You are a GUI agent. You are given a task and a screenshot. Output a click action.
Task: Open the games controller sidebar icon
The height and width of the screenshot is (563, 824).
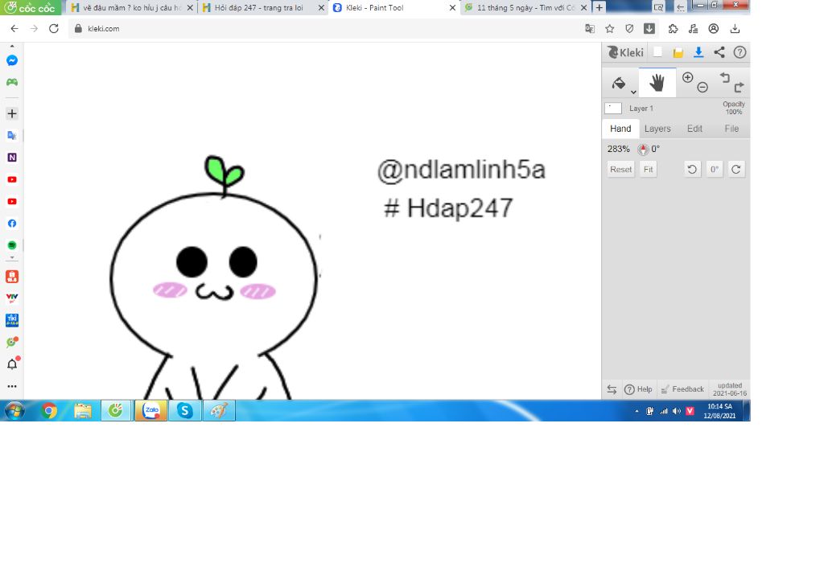(12, 82)
